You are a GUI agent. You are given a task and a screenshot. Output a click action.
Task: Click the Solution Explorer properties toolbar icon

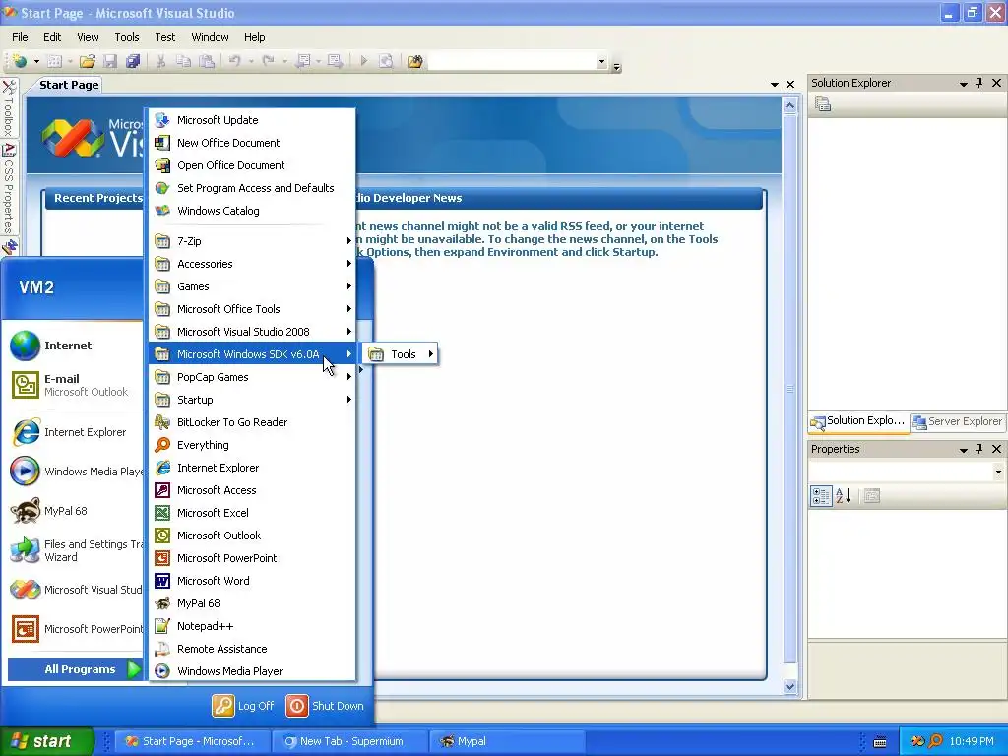[823, 104]
